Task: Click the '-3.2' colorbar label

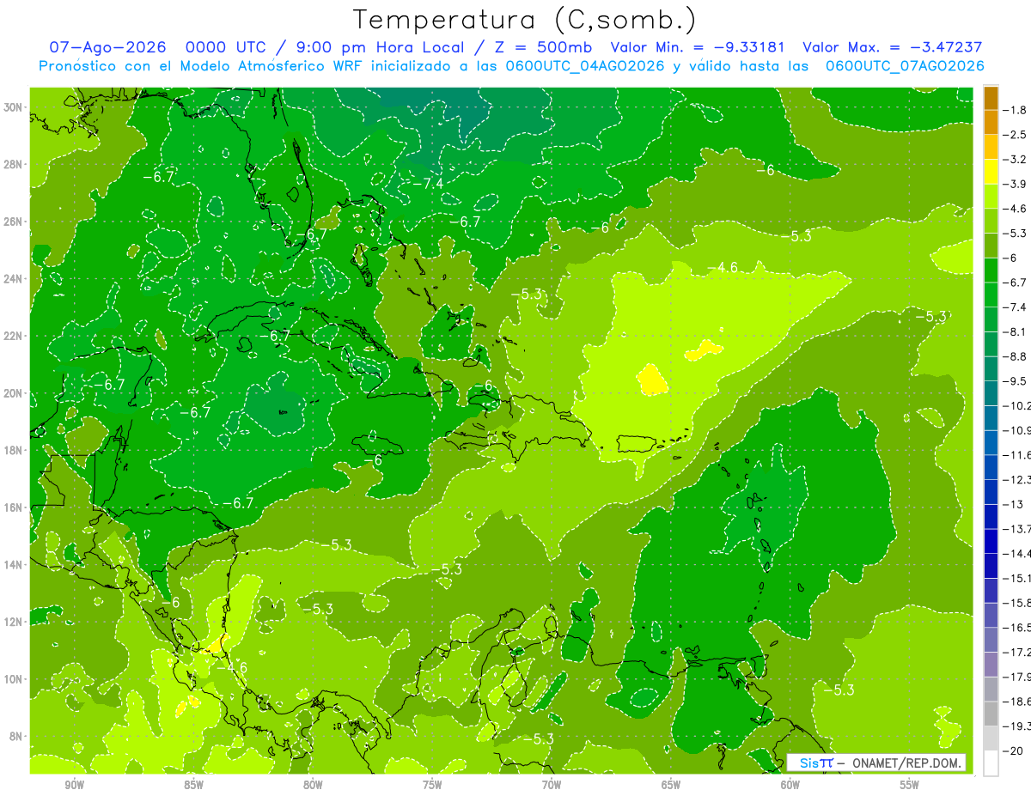Action: (x=1016, y=159)
